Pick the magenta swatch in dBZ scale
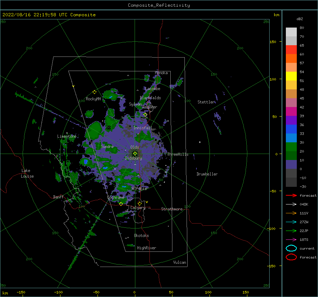The image size is (318, 297). tap(291, 111)
